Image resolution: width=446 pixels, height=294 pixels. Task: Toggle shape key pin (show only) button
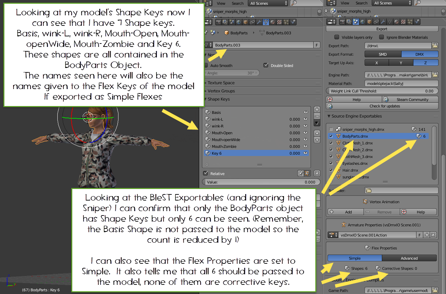pyautogui.click(x=300, y=173)
